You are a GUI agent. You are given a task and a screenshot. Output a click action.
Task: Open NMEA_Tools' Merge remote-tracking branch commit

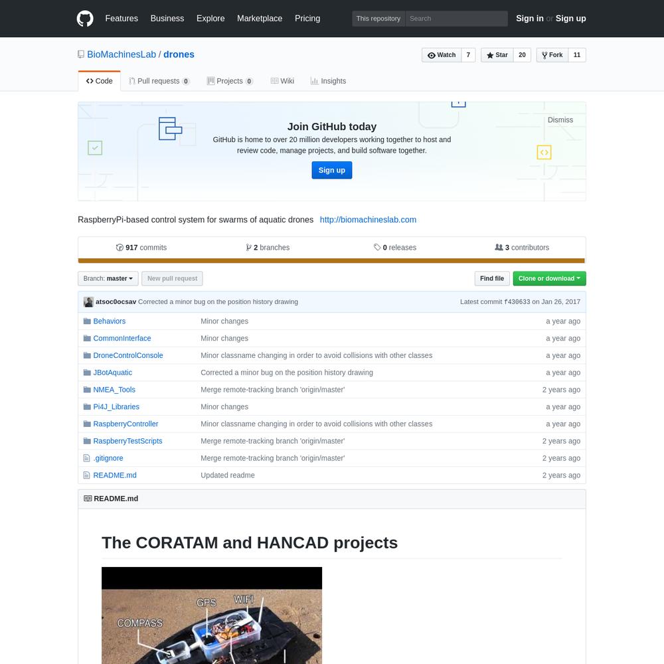[273, 390]
